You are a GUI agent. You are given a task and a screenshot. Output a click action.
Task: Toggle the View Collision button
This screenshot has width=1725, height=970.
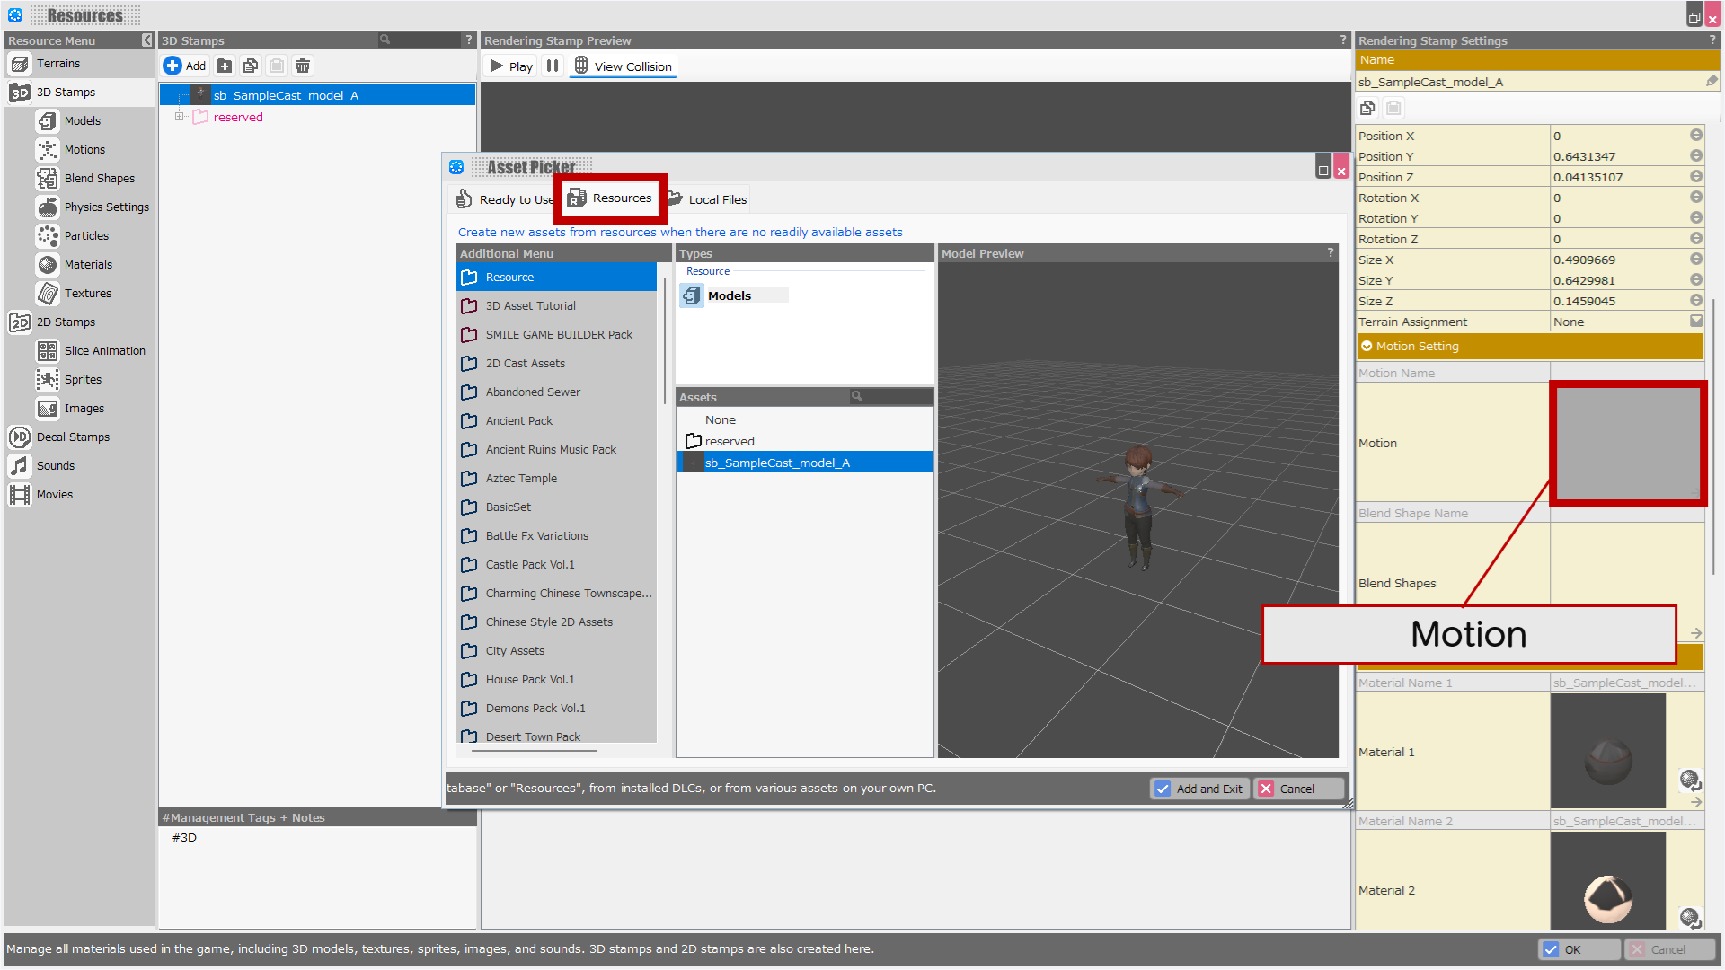(624, 66)
